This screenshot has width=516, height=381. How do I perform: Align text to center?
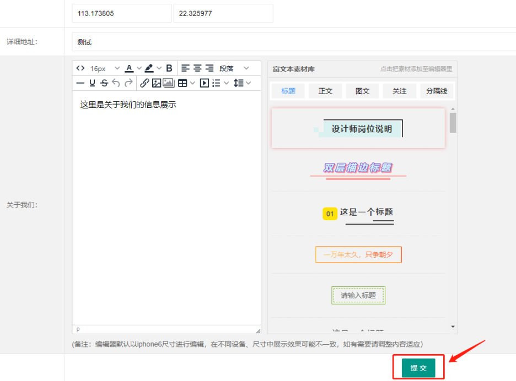click(x=197, y=68)
